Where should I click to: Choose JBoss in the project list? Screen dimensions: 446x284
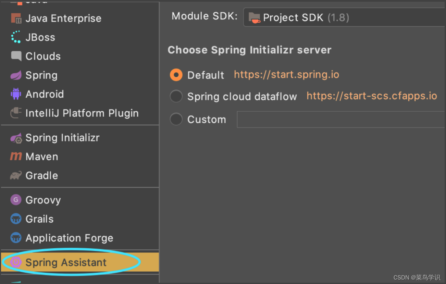point(80,37)
